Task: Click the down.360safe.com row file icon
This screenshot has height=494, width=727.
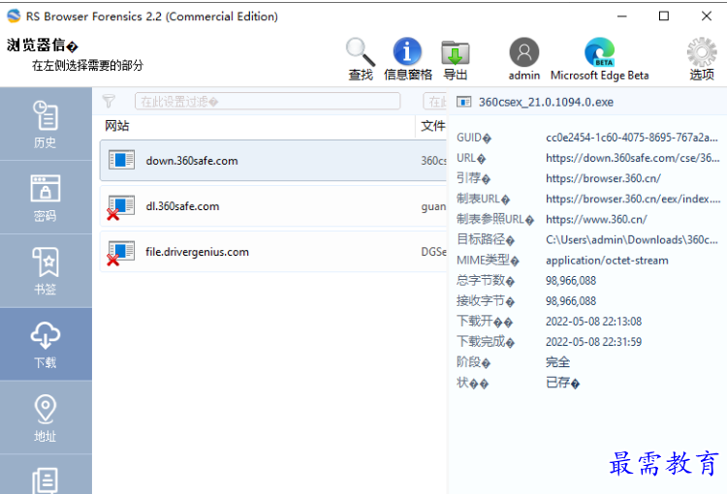Action: click(121, 160)
